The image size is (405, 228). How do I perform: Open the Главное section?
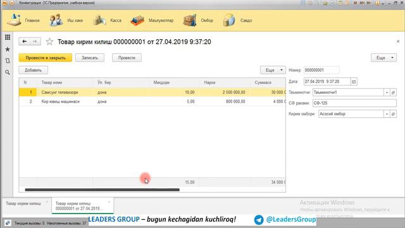[x=23, y=20]
